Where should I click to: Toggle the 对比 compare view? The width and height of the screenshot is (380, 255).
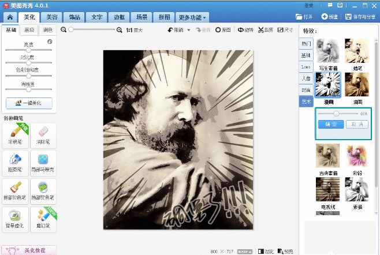click(x=266, y=251)
